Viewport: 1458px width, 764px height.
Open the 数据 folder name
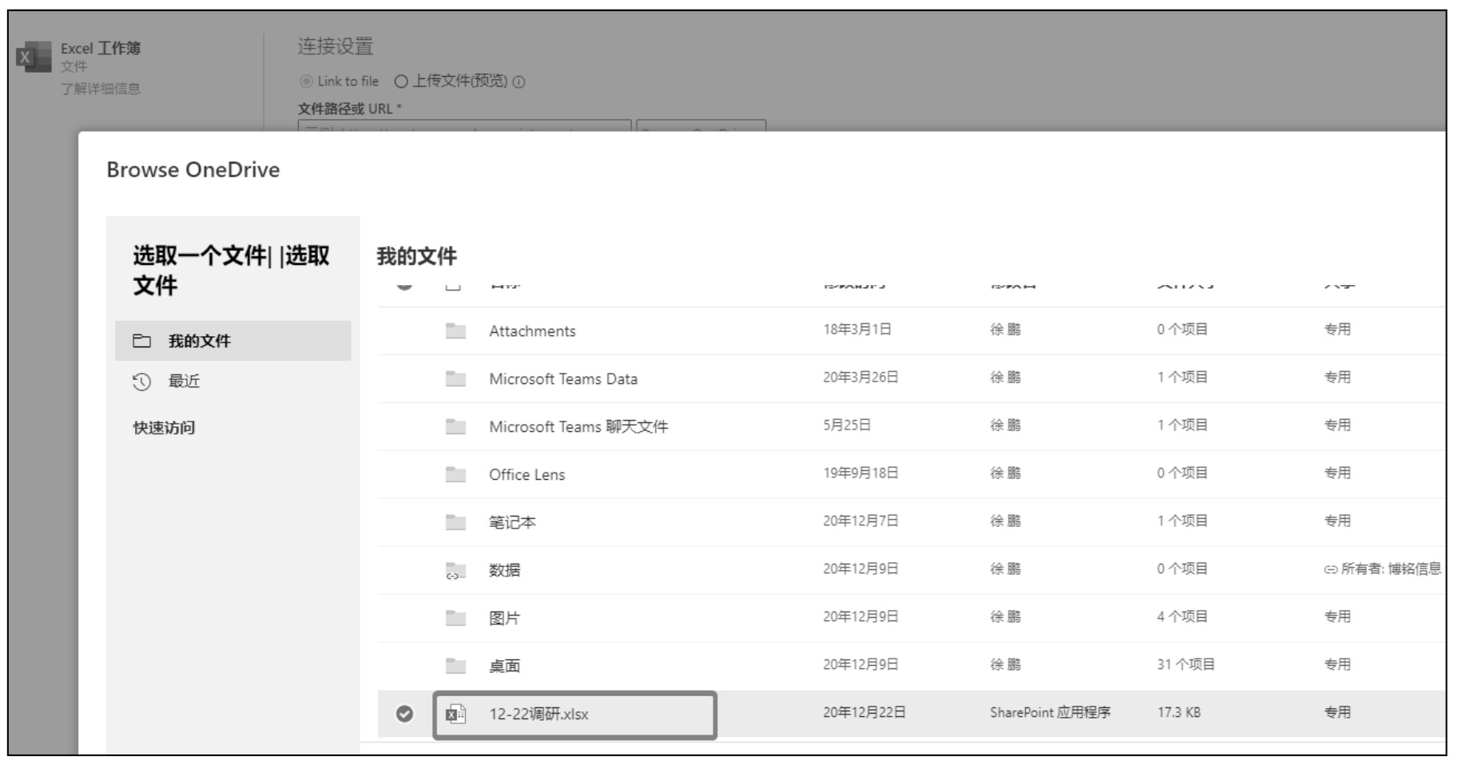(x=504, y=571)
